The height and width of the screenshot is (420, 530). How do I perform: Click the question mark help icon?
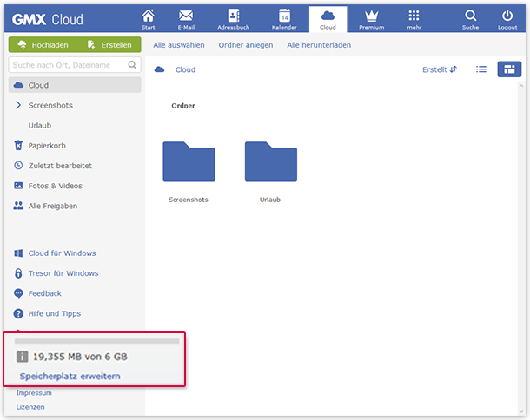point(18,313)
